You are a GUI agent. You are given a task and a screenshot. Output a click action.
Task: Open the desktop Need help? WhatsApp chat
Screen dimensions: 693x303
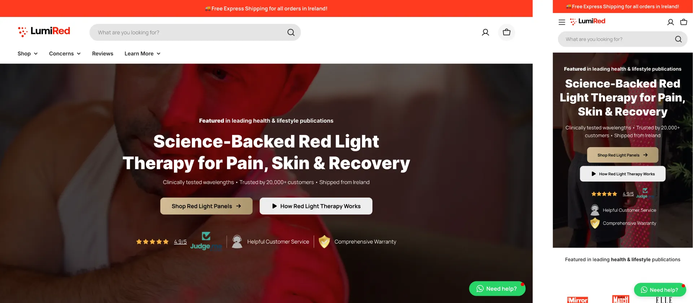point(497,289)
